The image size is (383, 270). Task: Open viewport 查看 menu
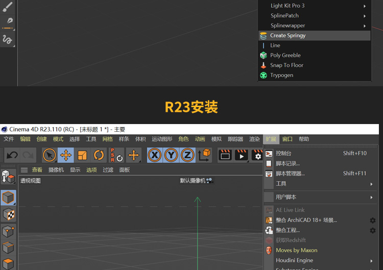(x=37, y=170)
